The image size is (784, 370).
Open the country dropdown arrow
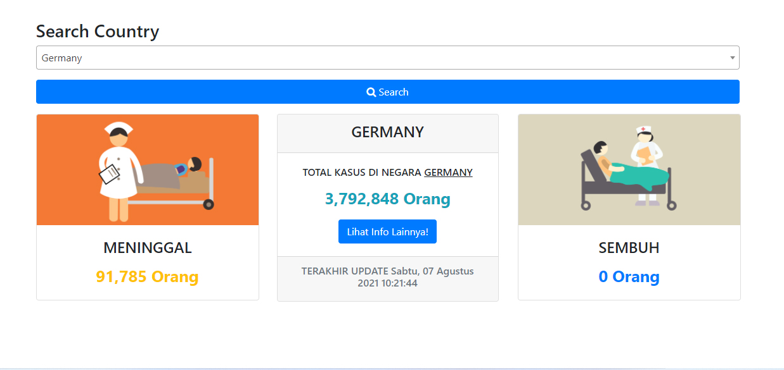click(733, 58)
